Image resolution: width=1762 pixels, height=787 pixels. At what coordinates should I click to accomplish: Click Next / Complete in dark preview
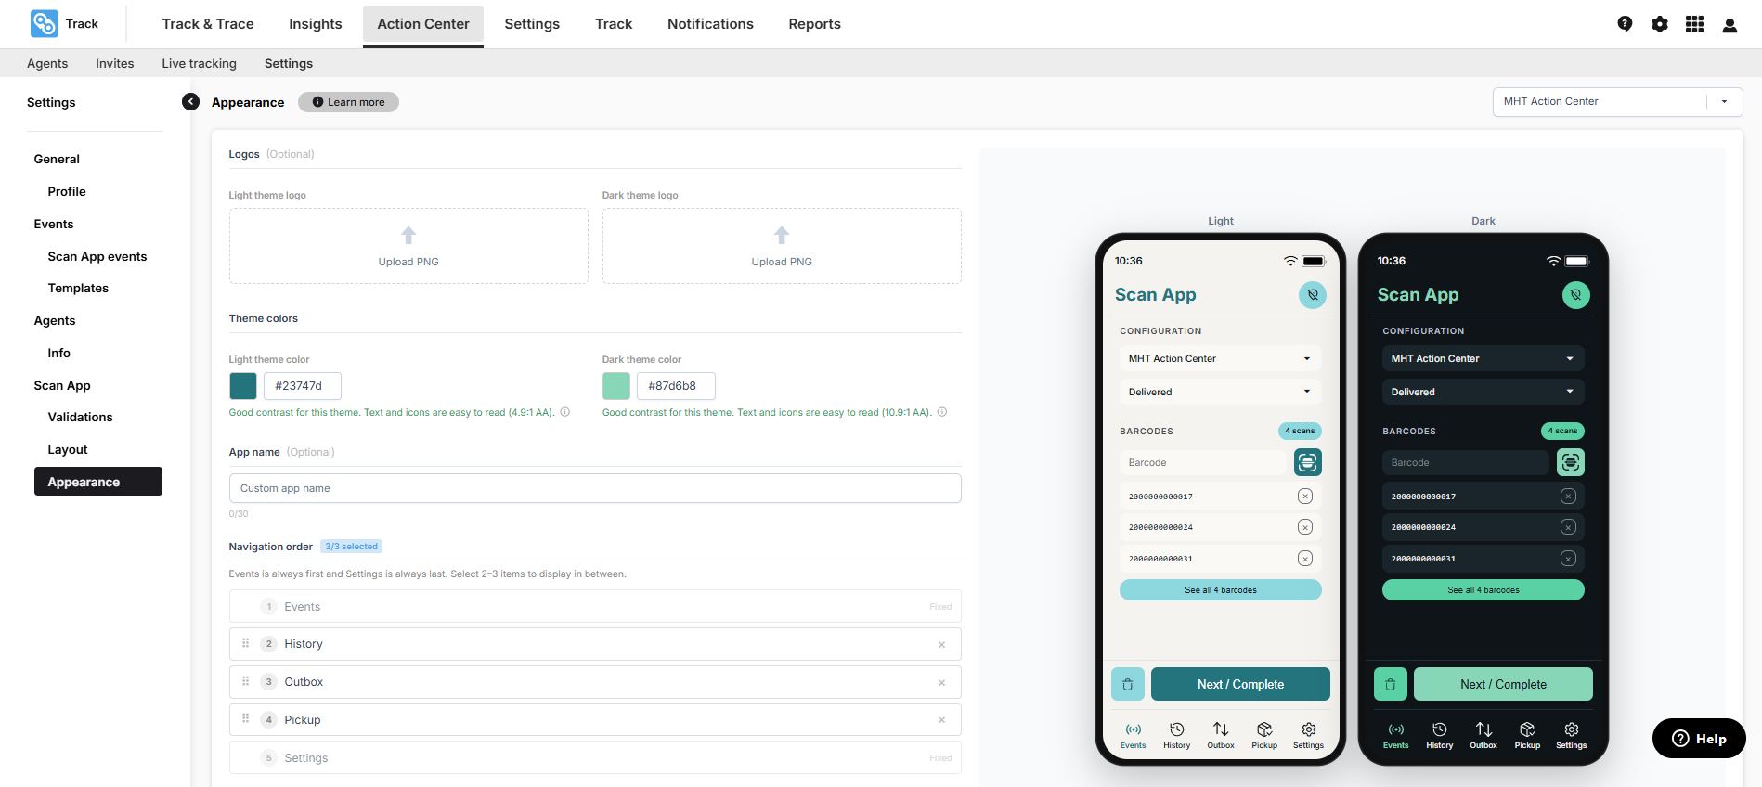(x=1503, y=684)
